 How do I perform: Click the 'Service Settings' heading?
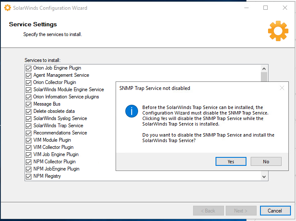(x=33, y=24)
